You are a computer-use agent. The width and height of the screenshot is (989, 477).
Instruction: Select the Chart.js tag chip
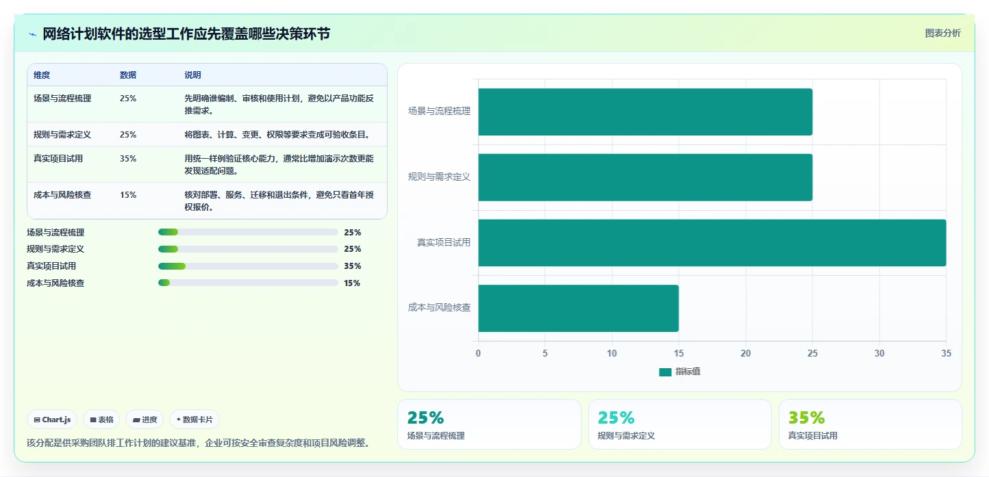pyautogui.click(x=52, y=420)
